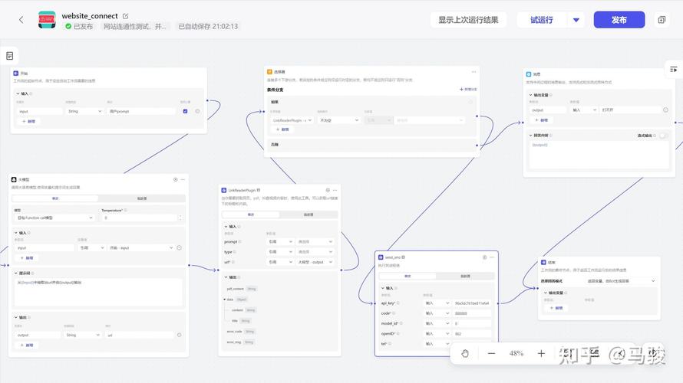Screen dimensions: 683x383
Task: Click the api_key value input field
Action: 472,303
